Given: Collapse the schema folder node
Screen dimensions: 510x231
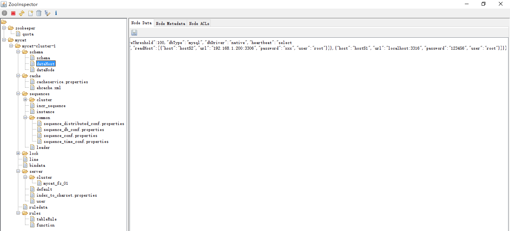Looking at the screenshot, I should coord(18,52).
